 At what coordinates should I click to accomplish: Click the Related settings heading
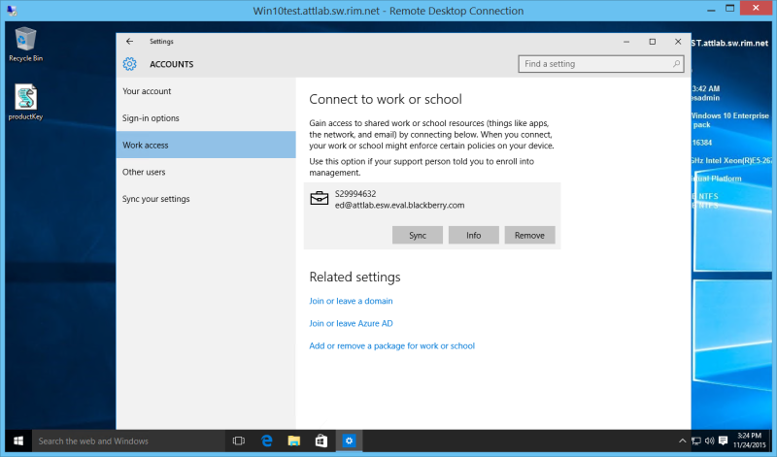355,277
